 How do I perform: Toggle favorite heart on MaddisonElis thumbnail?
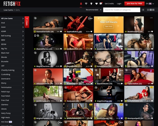click(x=152, y=32)
